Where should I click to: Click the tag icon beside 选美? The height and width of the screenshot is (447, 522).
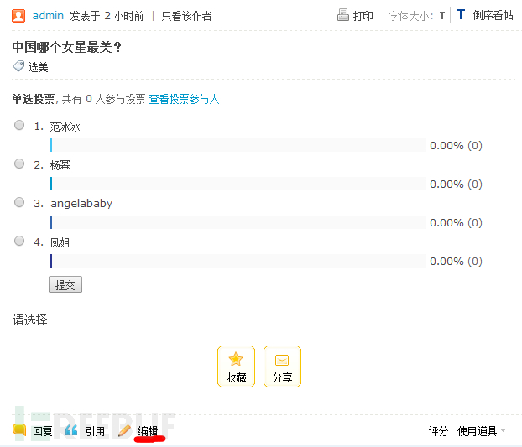[18, 66]
